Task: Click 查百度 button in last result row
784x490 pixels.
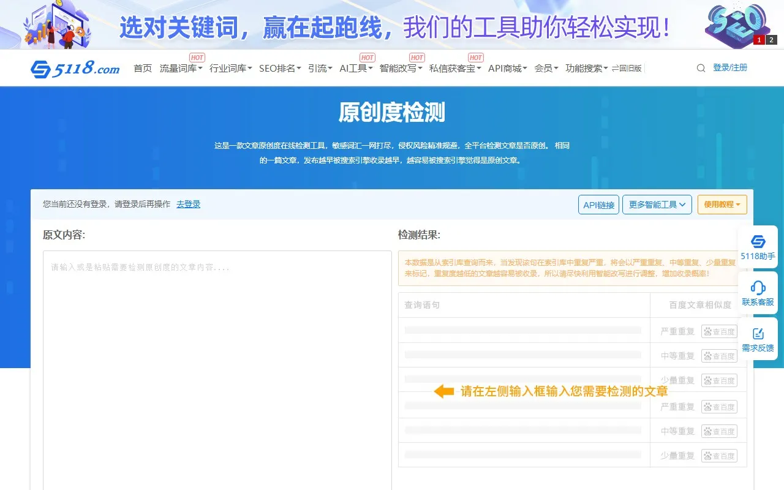Action: click(x=719, y=456)
